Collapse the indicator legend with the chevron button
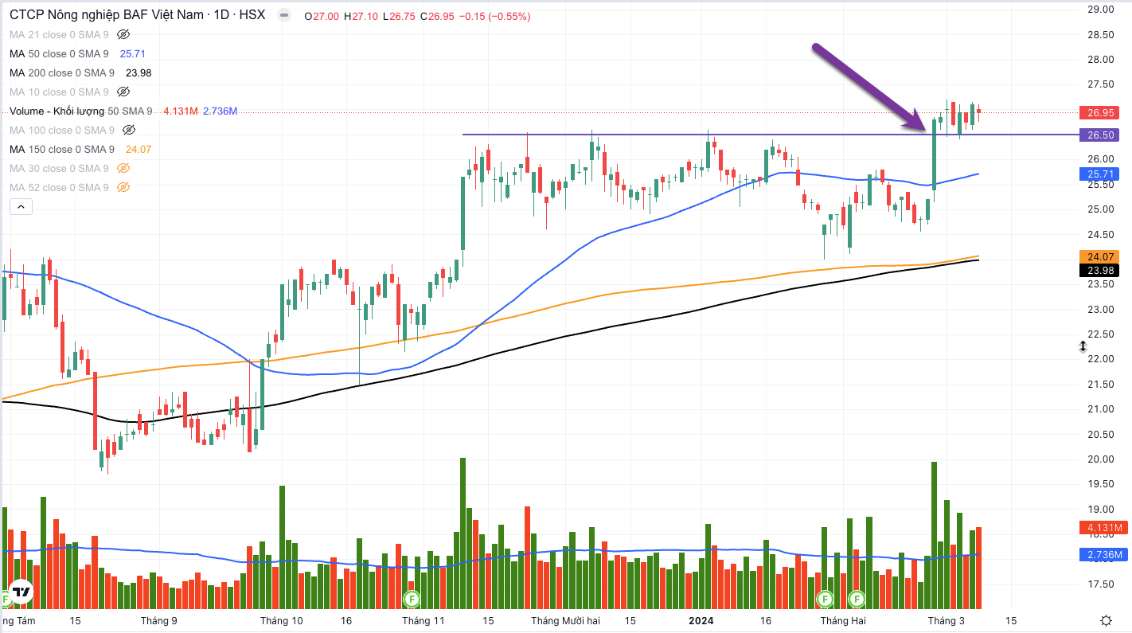This screenshot has height=633, width=1132. click(21, 207)
